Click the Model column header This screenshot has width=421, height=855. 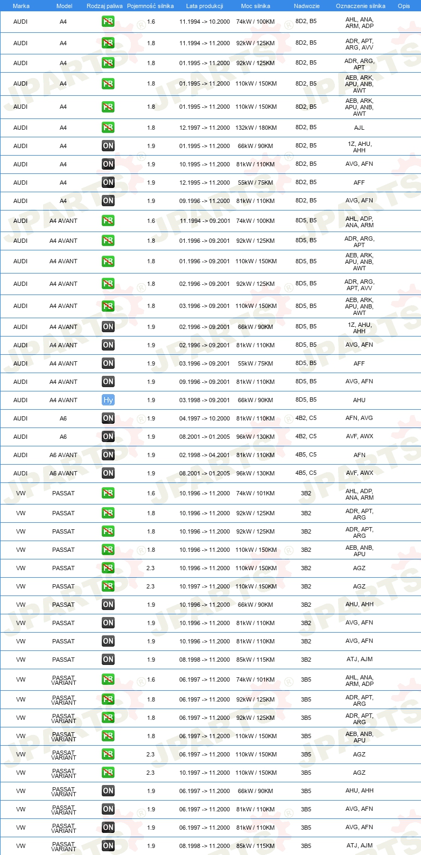click(65, 6)
